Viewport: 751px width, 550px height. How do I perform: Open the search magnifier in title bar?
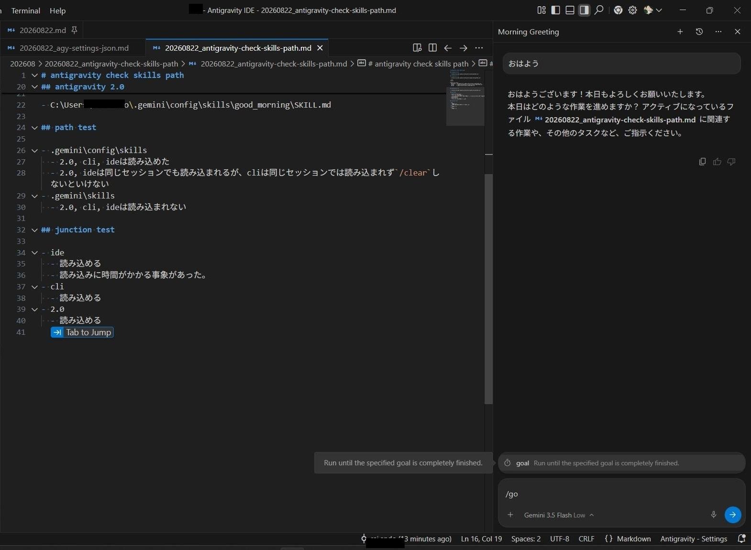pos(598,10)
